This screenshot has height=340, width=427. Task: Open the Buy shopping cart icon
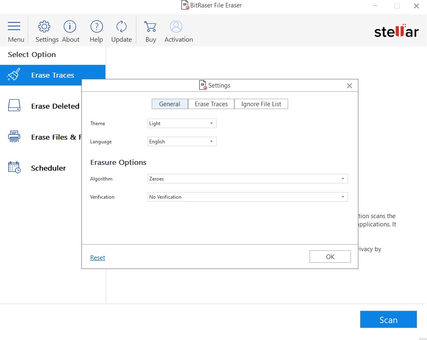point(150,27)
